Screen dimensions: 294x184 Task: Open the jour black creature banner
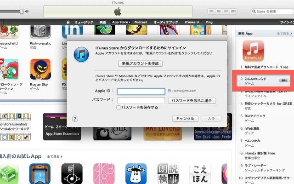(x=112, y=133)
